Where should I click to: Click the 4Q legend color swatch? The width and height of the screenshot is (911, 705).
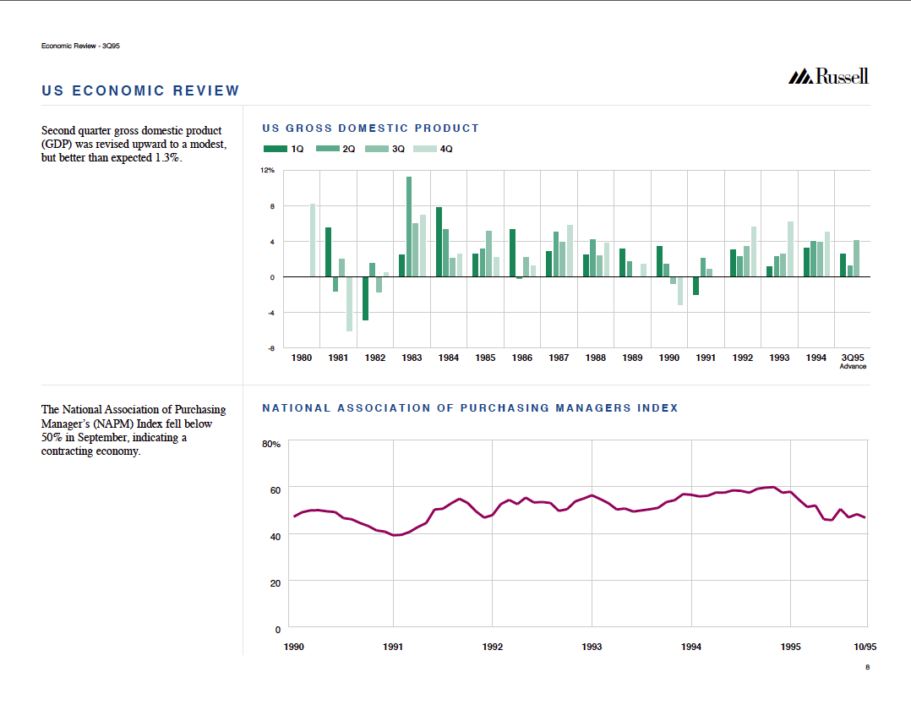[x=426, y=149]
